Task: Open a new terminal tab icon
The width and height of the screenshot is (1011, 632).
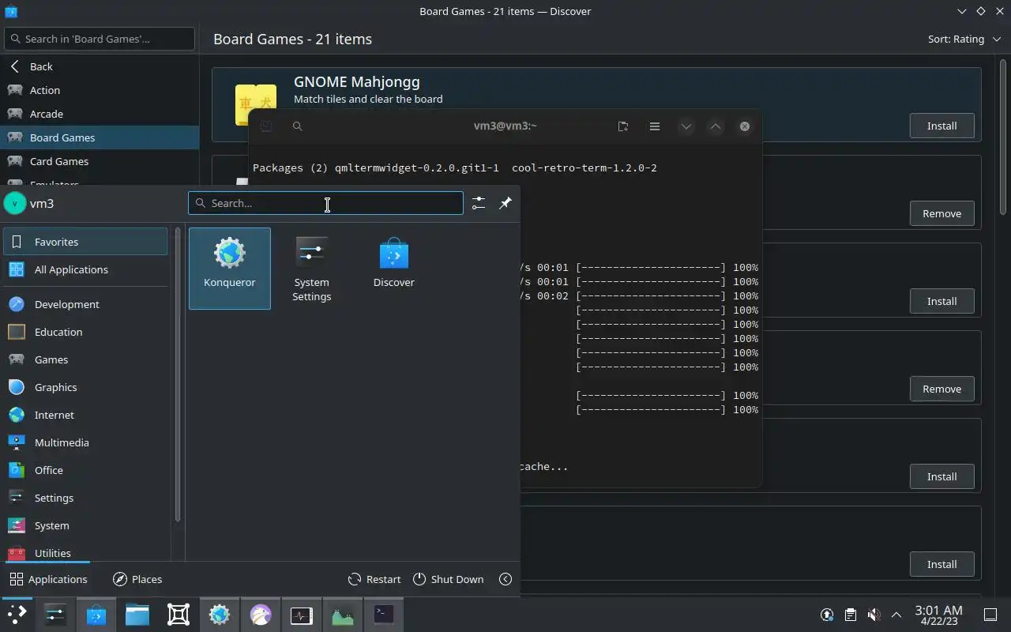Action: click(x=623, y=126)
